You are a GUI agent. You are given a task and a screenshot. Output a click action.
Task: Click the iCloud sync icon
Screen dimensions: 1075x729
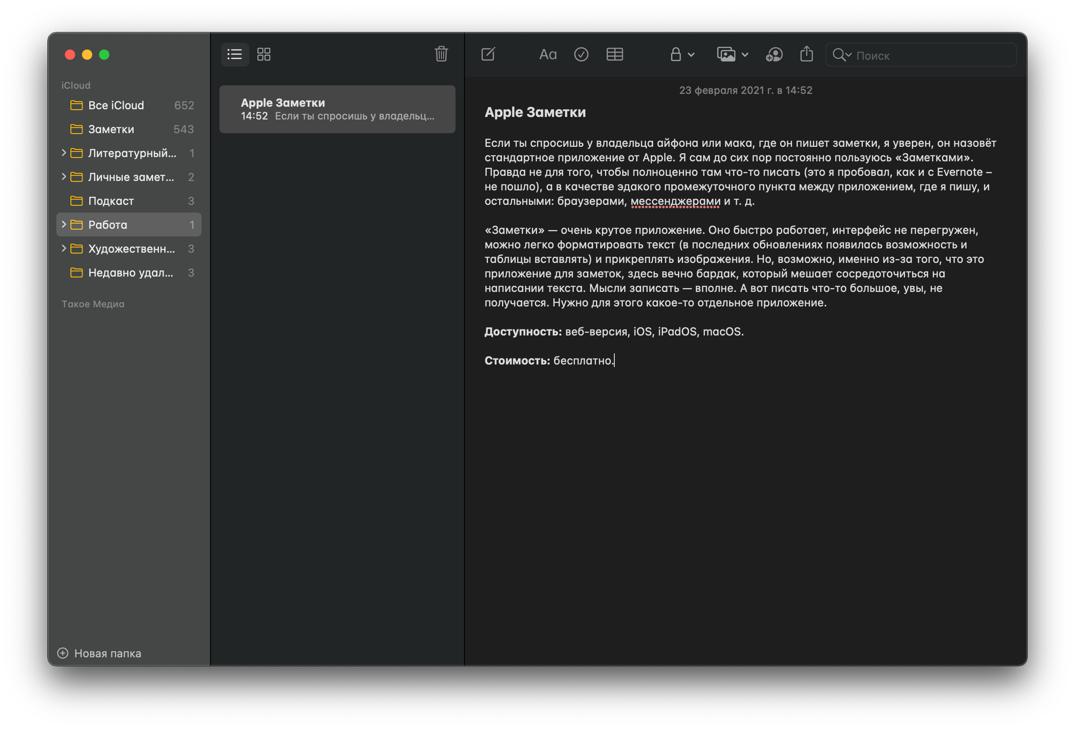775,55
